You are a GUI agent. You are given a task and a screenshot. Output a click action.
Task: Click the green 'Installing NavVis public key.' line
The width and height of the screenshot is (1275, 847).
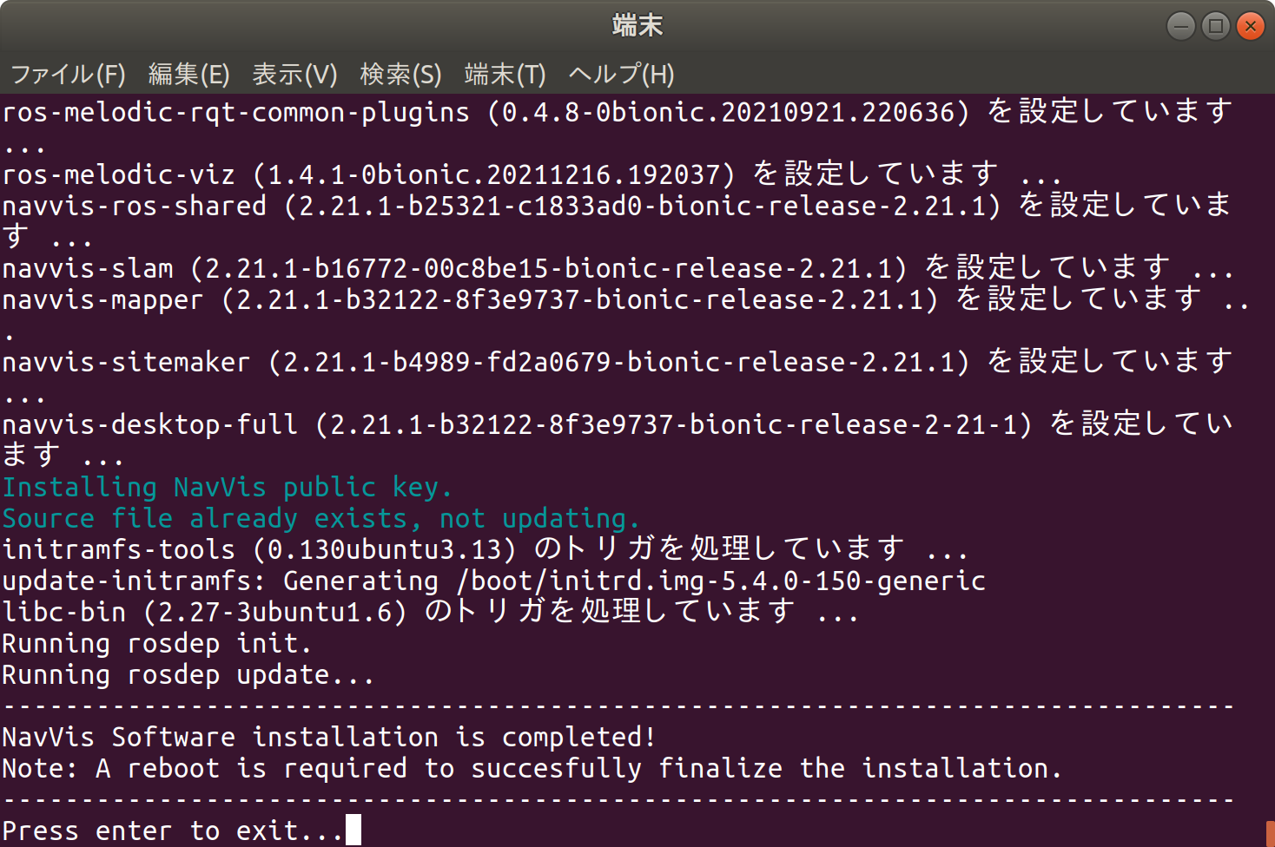226,487
